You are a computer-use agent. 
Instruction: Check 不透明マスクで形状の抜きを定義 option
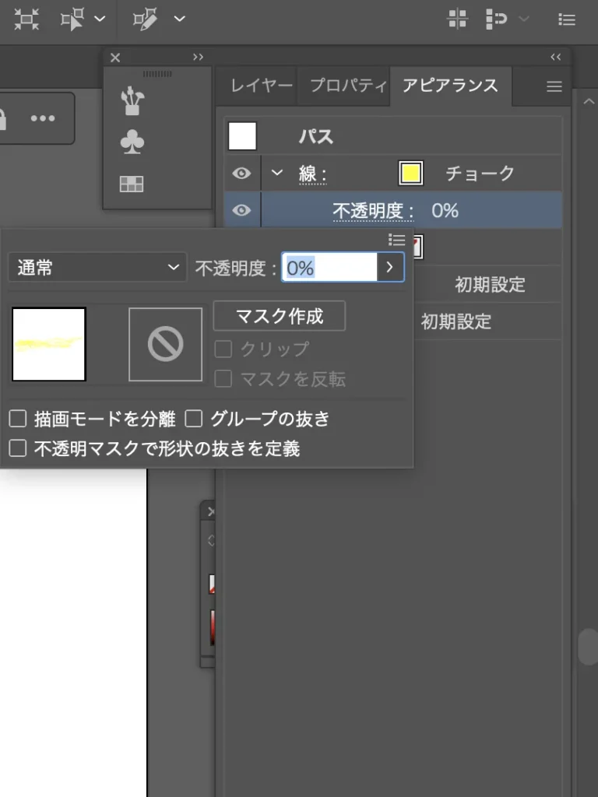(18, 448)
